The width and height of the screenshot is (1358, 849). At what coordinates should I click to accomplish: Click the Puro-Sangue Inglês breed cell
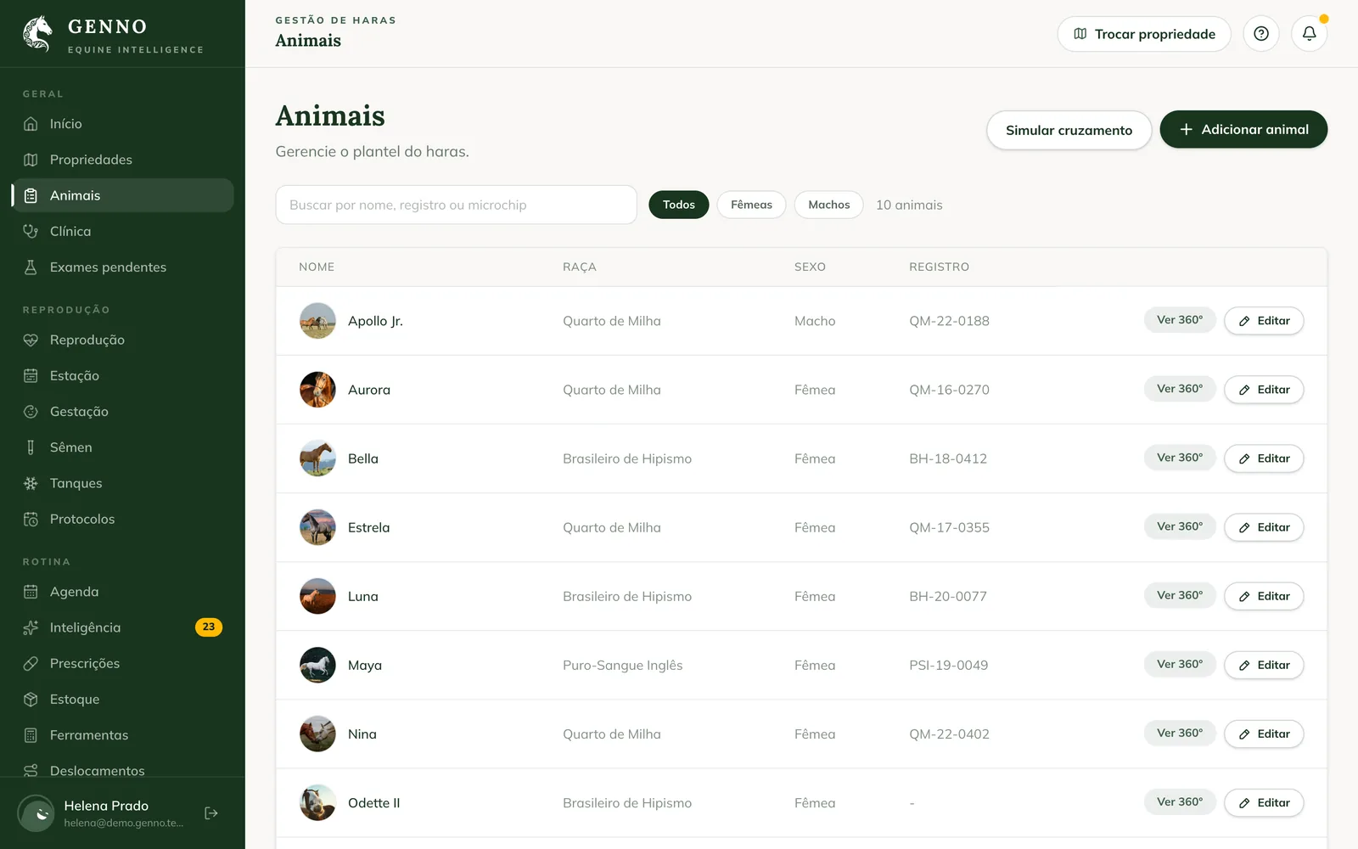622,666
